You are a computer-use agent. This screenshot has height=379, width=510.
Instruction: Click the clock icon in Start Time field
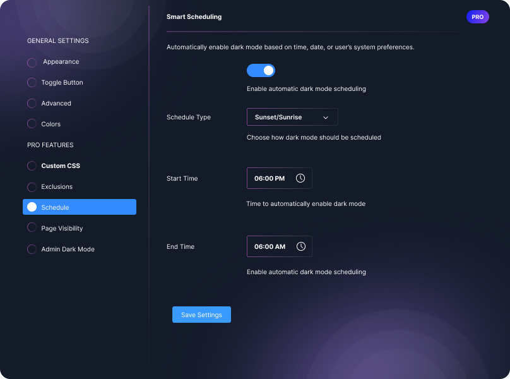(300, 178)
